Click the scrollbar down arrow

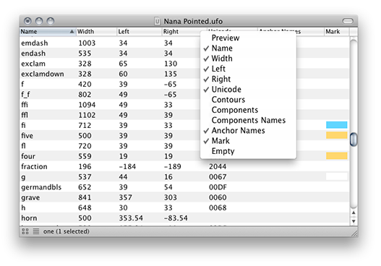(354, 221)
